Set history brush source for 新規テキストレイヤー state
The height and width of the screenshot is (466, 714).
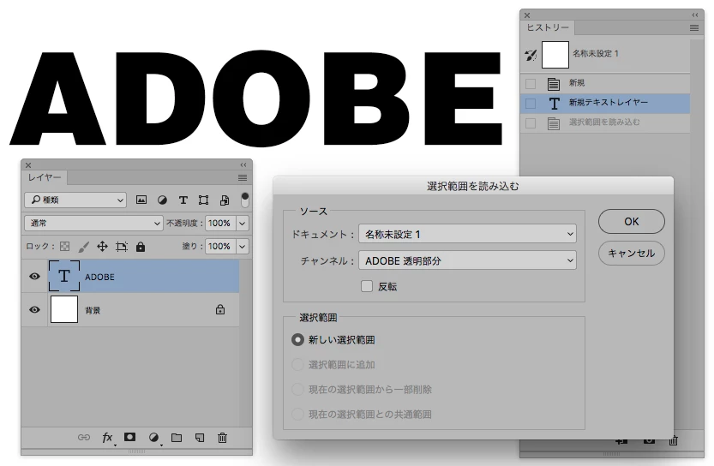[x=531, y=104]
